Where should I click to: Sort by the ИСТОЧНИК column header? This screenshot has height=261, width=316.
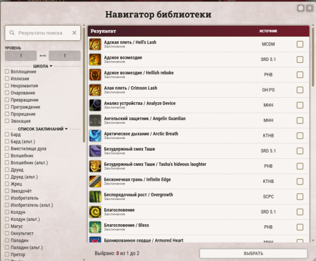[268, 31]
